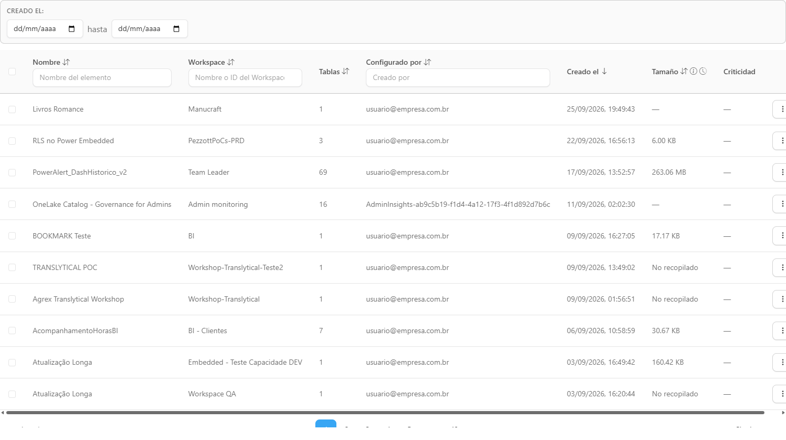Open the calendar picker for the start date
This screenshot has width=786, height=440.
coord(72,29)
